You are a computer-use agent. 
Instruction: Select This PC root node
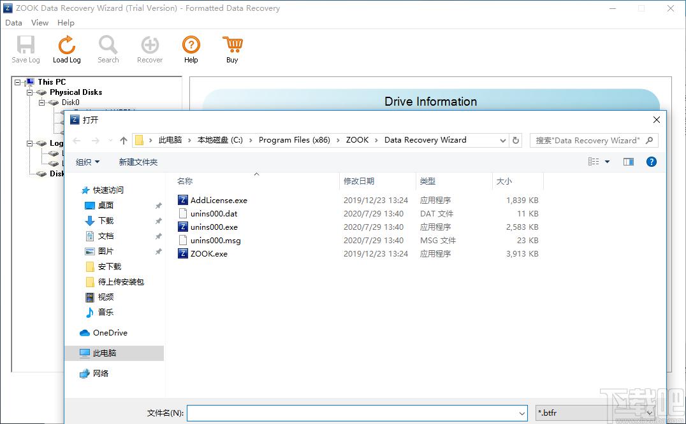pos(52,81)
